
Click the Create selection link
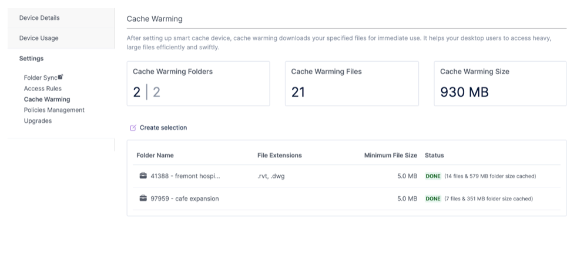(x=163, y=128)
